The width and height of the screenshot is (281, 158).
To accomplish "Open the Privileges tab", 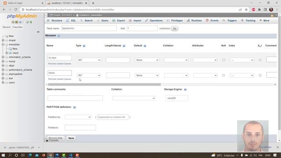I will coord(175,21).
